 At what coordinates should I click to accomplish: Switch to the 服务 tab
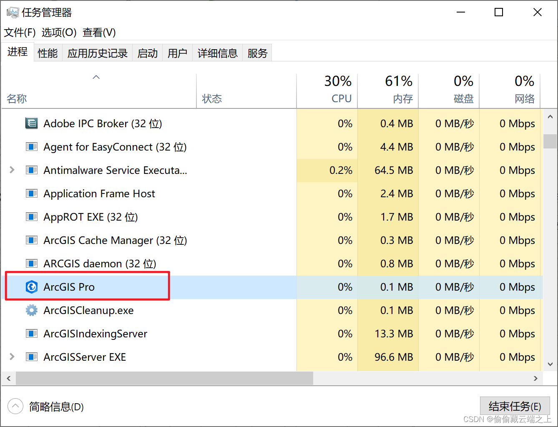[257, 53]
